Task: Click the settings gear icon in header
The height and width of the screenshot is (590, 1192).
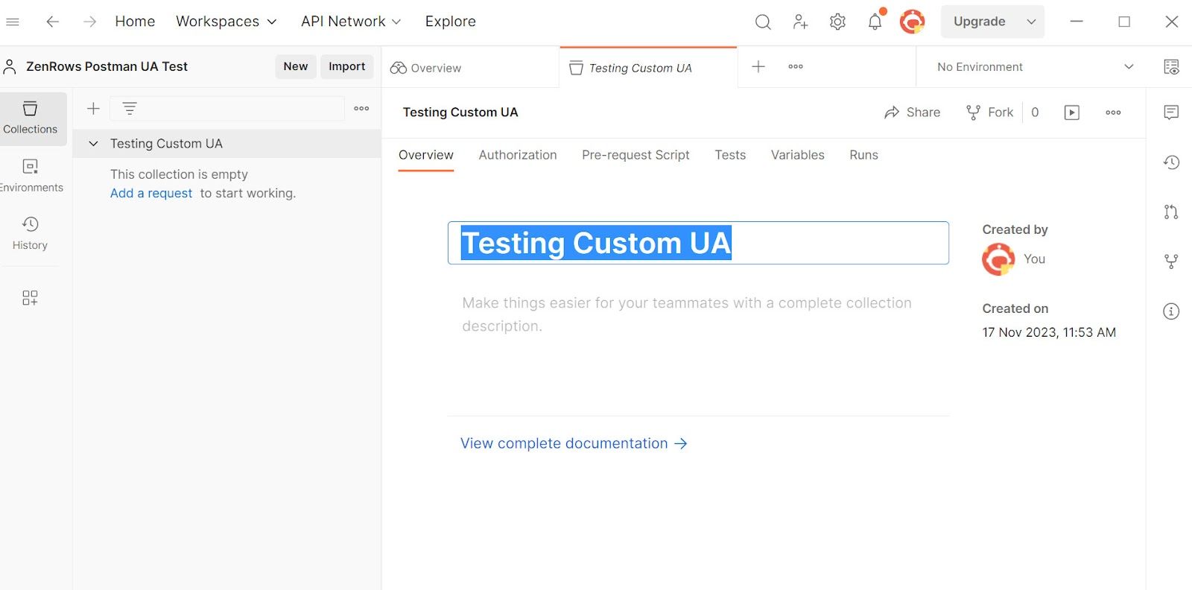Action: 837,22
